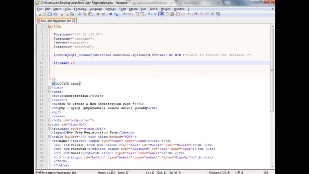Toggle INS insert mode in status bar
The height and width of the screenshot is (174, 309).
coord(266,172)
